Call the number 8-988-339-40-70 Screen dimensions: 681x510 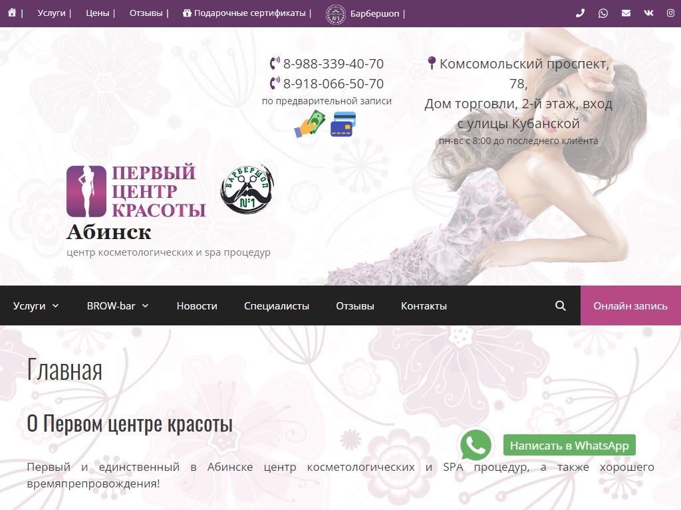click(x=333, y=64)
